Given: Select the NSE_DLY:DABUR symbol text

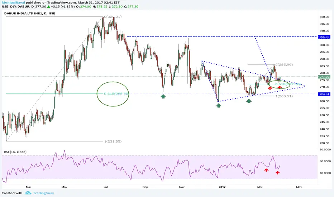Looking at the screenshot, I should [x=18, y=6].
